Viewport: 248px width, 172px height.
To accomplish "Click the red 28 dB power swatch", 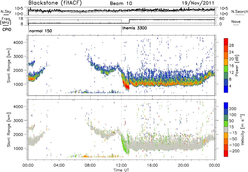I will (x=226, y=42).
